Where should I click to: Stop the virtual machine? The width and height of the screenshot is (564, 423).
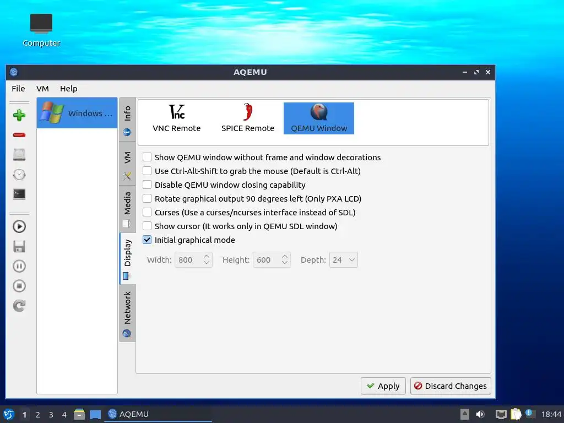(19, 286)
